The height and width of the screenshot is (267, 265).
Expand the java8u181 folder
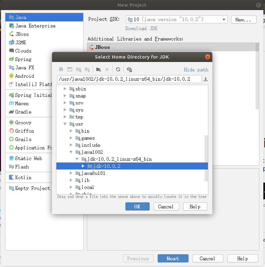click(71, 173)
